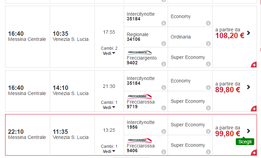Click info icon beside Regionale 34106
The width and height of the screenshot is (261, 158).
[164, 44]
